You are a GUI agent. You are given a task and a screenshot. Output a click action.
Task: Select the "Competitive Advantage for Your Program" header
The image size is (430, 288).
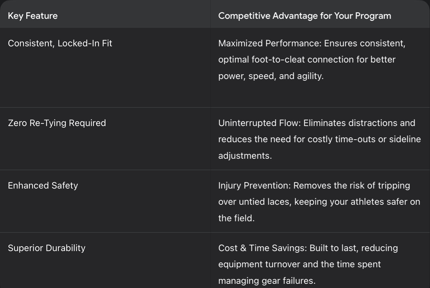coord(304,16)
